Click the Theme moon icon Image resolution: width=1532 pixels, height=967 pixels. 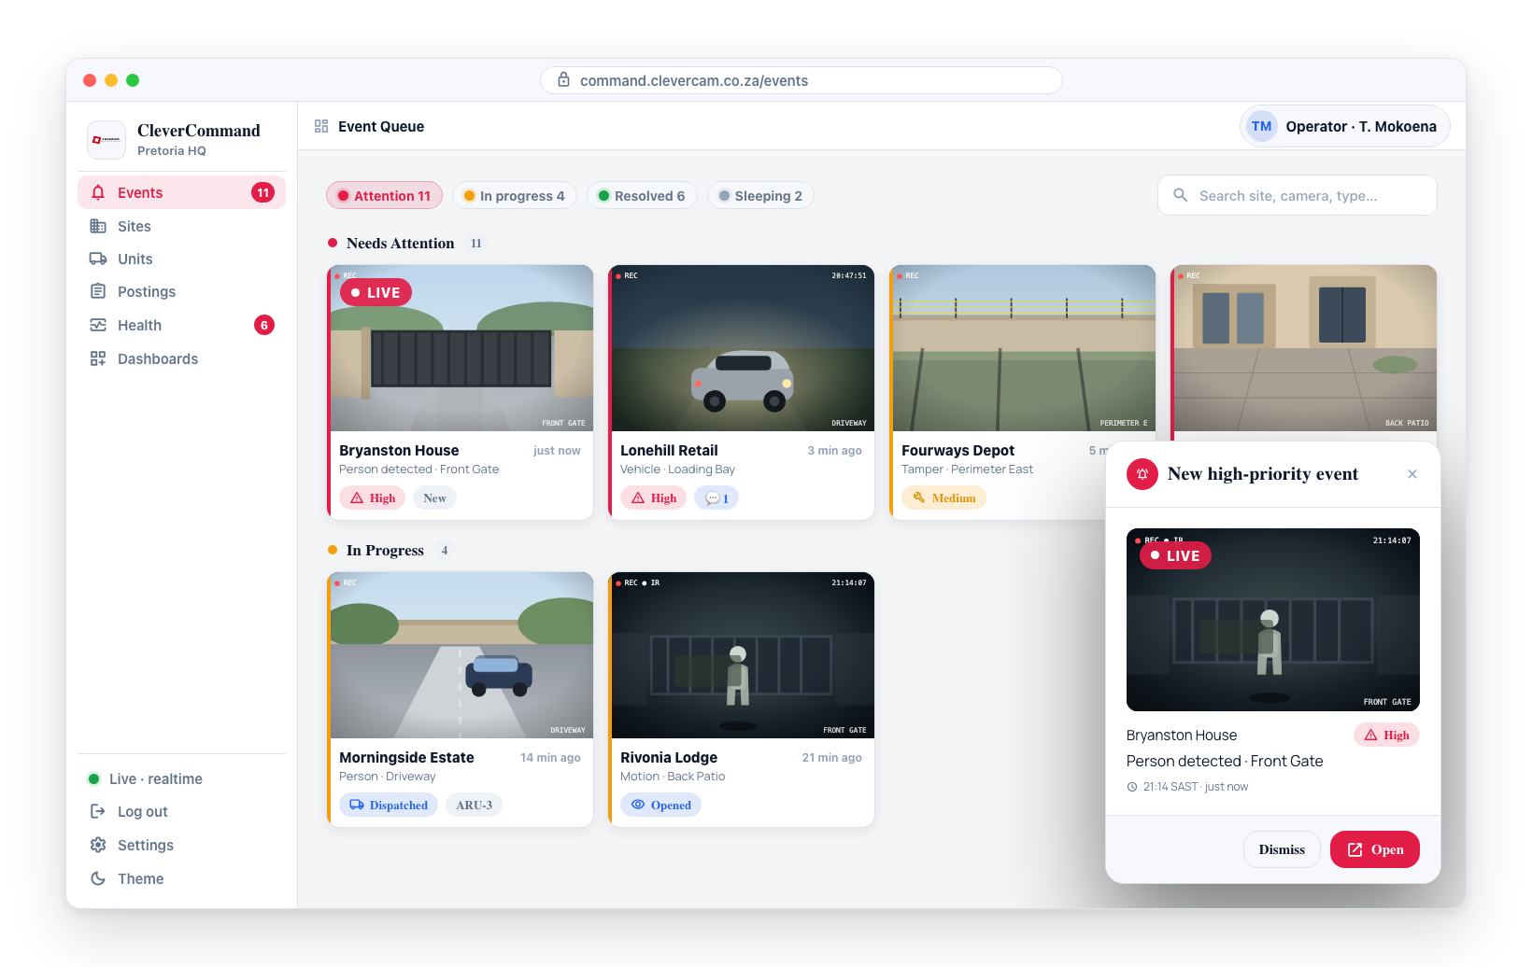[98, 878]
